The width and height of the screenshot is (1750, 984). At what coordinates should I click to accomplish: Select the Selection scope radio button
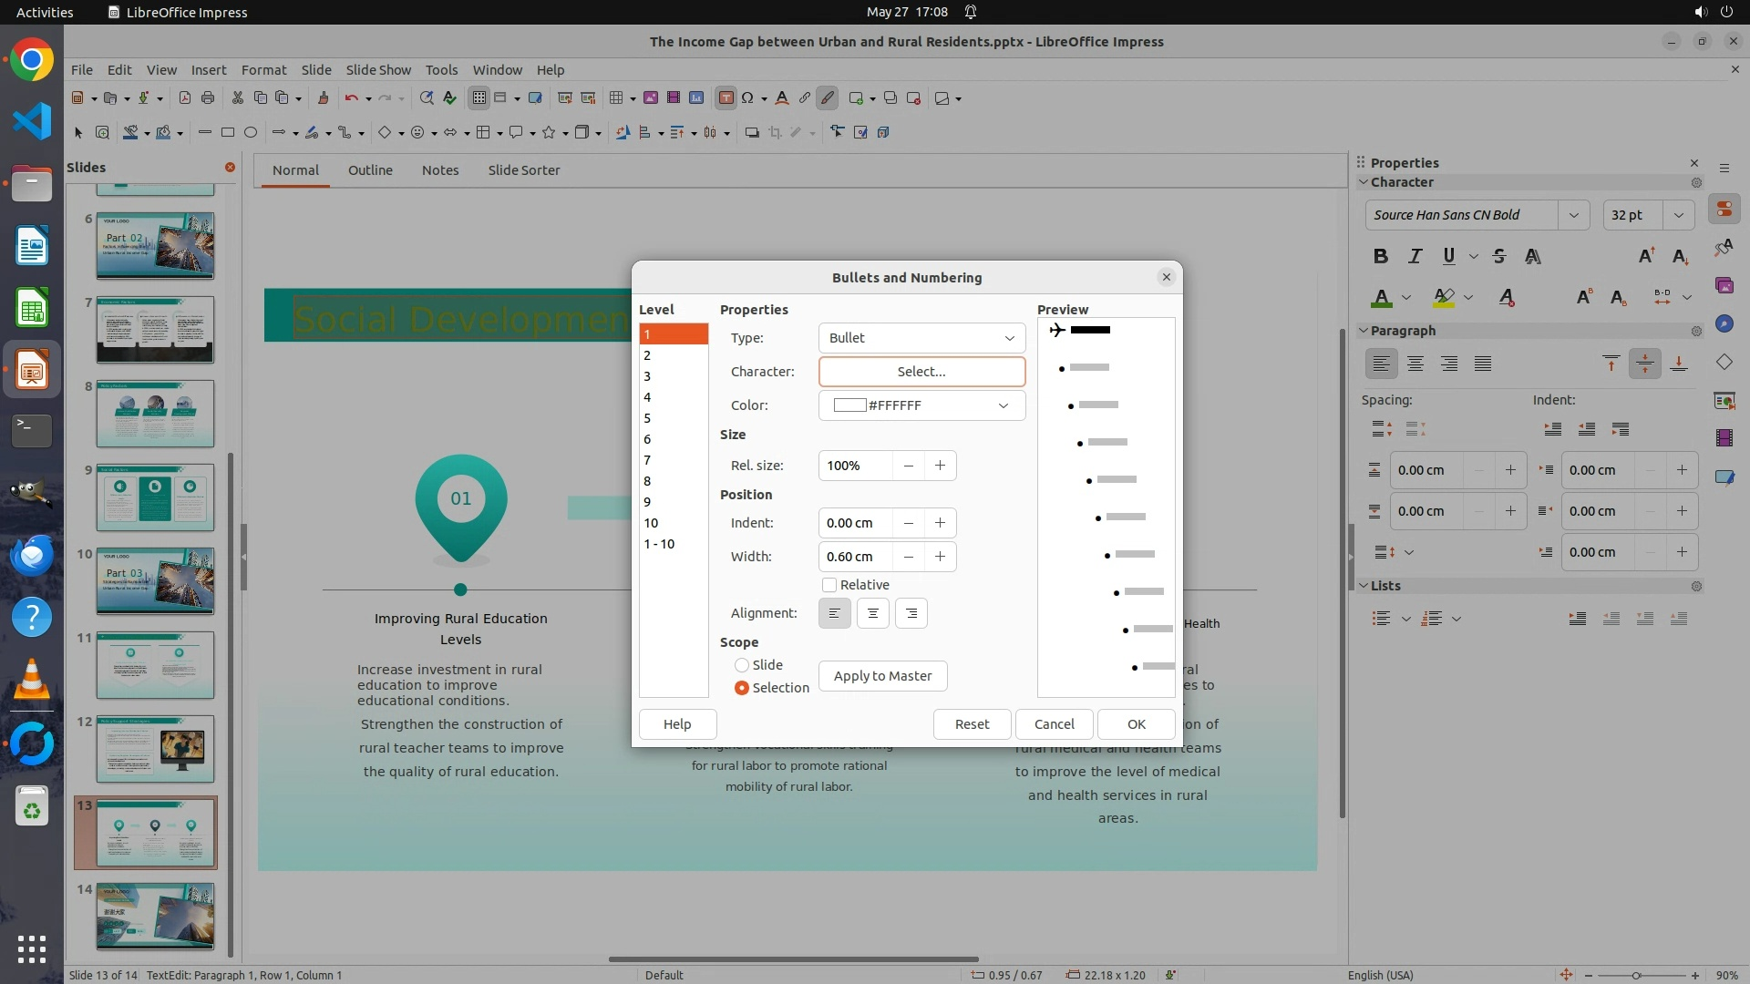pyautogui.click(x=742, y=688)
